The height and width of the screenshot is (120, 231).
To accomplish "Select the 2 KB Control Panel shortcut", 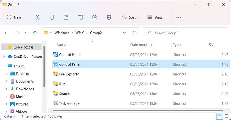I will 141,55.
